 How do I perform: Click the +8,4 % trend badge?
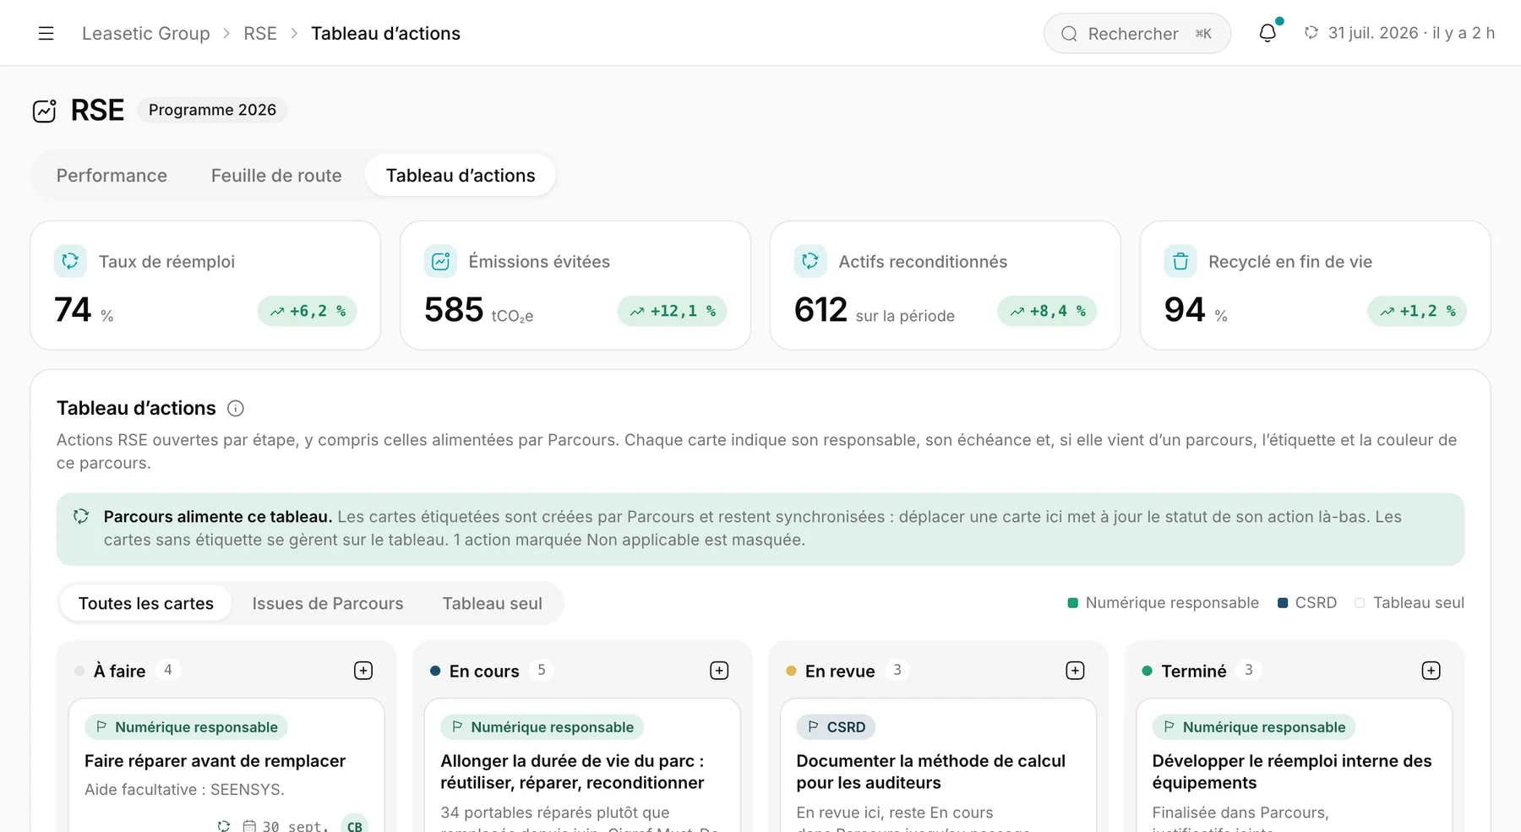point(1048,311)
